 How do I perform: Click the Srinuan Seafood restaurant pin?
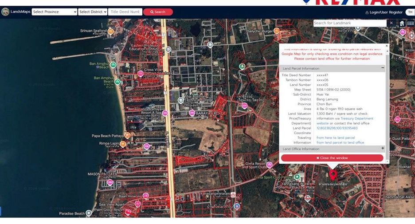click(110, 31)
